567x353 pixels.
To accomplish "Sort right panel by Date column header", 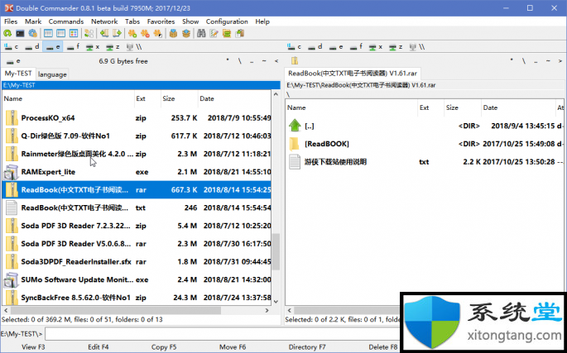I will point(518,107).
